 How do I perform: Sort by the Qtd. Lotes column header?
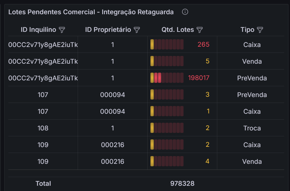pyautogui.click(x=178, y=30)
